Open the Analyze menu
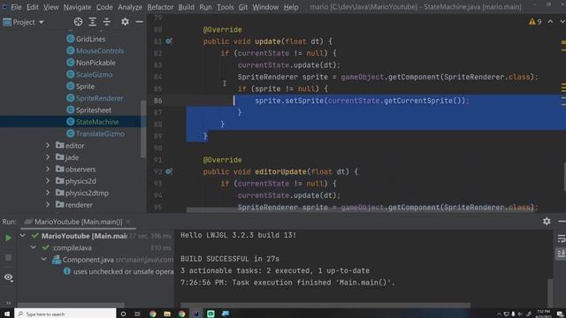Image resolution: width=566 pixels, height=318 pixels. pyautogui.click(x=130, y=7)
